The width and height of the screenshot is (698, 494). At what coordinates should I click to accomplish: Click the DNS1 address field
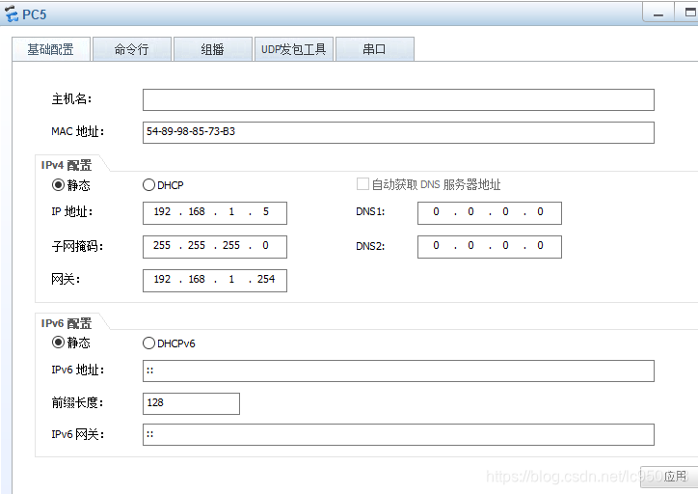coord(490,213)
